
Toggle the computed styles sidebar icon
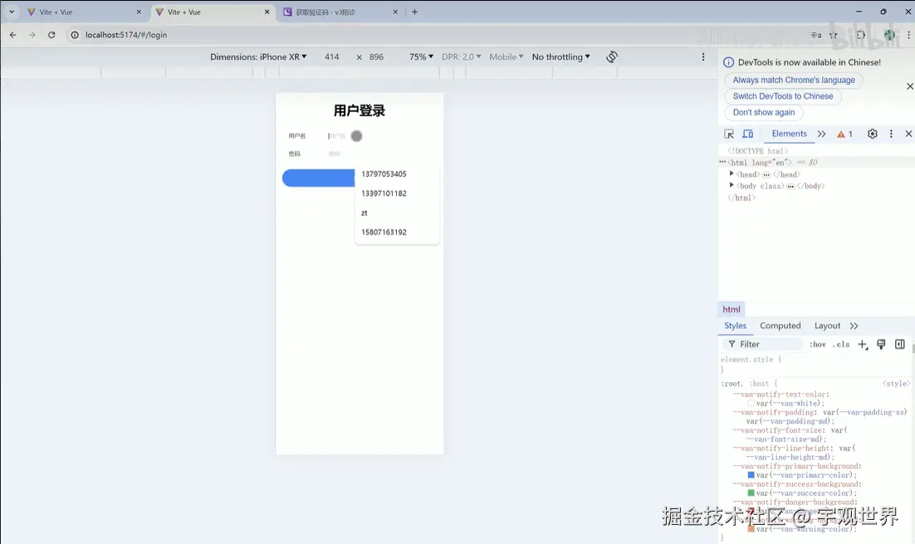(x=900, y=345)
